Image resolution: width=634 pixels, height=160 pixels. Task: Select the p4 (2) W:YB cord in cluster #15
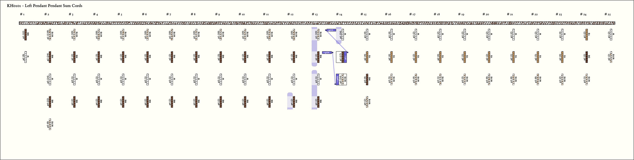point(367,102)
